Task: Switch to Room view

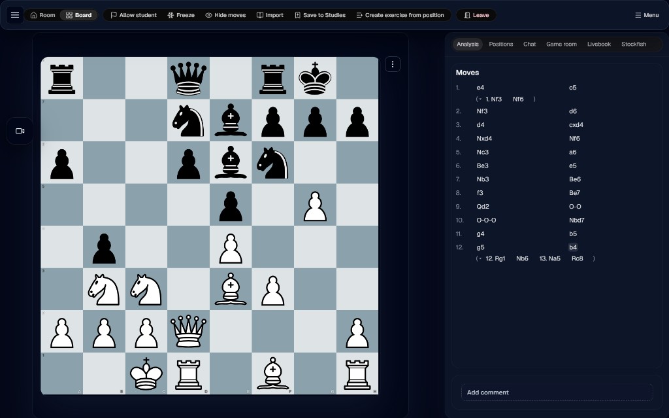Action: click(x=42, y=15)
